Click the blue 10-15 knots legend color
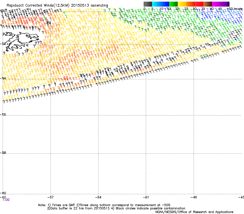 [165, 4]
